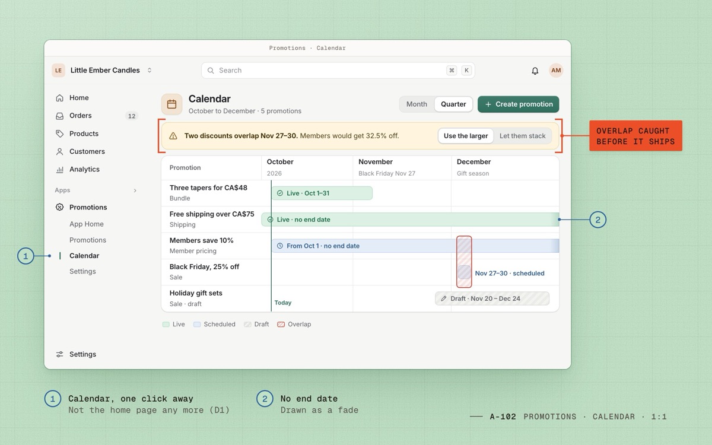Viewport: 712px width, 445px height.
Task: Open Orders via its inbox icon
Action: pyautogui.click(x=59, y=116)
